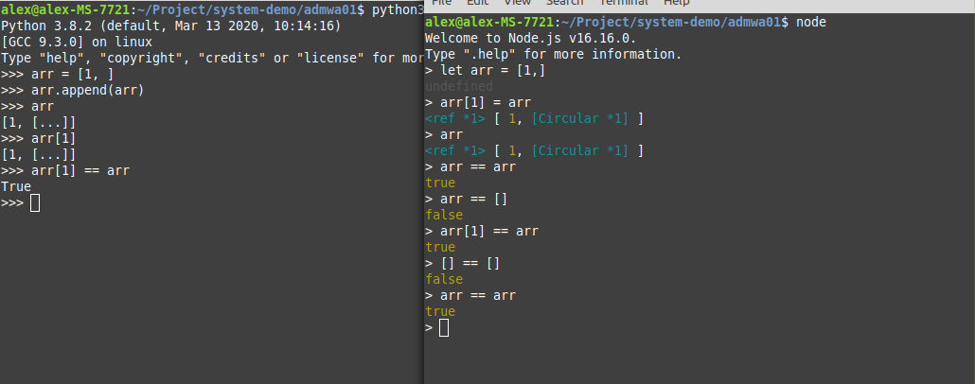Open the Search menu in Node terminal
Screen dimensions: 975x384
564,3
